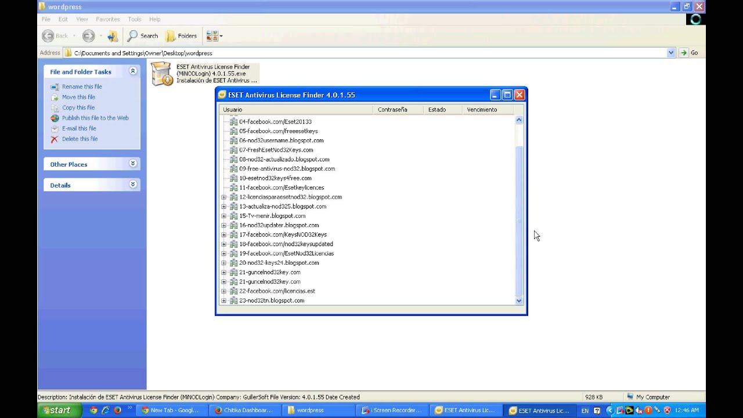
Task: Expand the 12-licenciasparaesetnod32.blogspot.com node
Action: click(224, 197)
